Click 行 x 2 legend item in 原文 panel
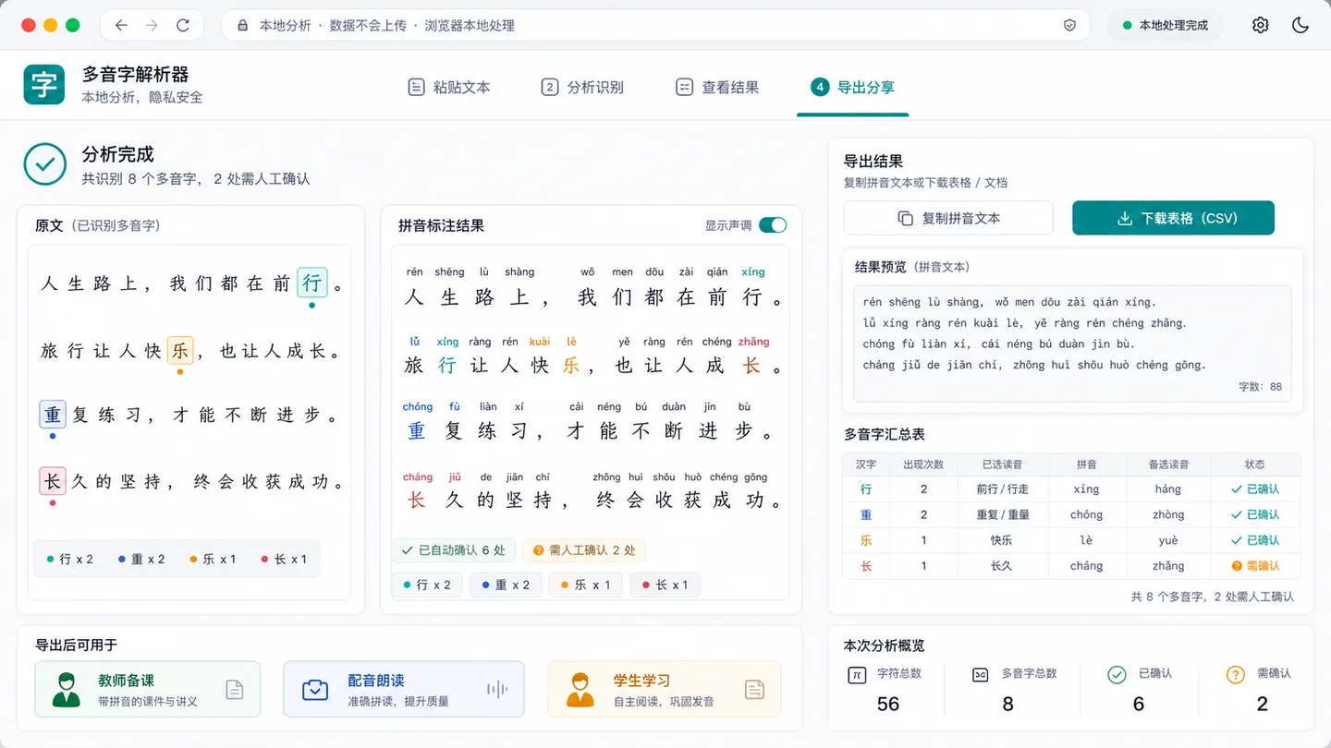The height and width of the screenshot is (748, 1331). pos(70,560)
